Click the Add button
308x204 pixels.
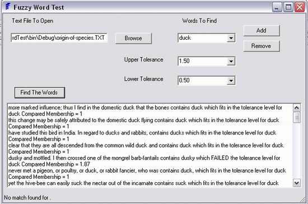pyautogui.click(x=262, y=30)
